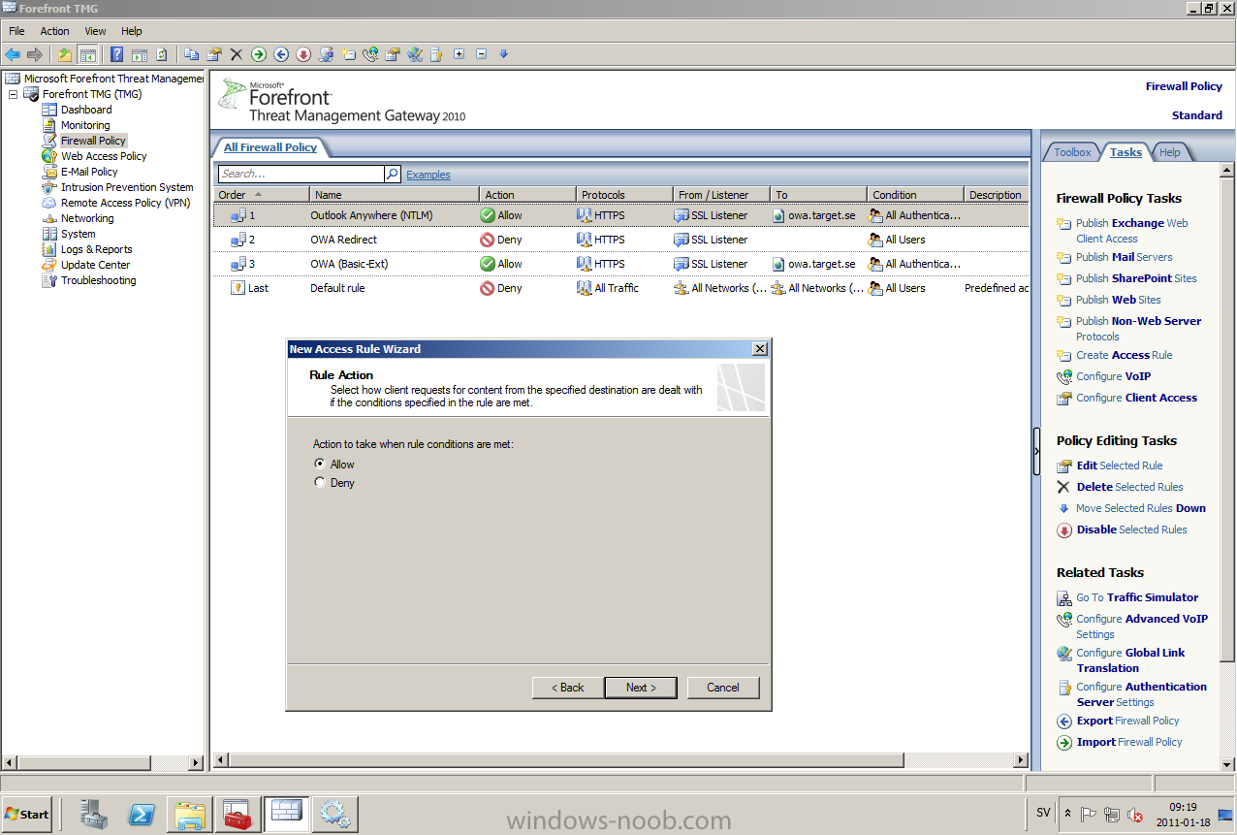The height and width of the screenshot is (835, 1237).
Task: Click the green circle right-arrow toolbar icon
Action: point(259,54)
